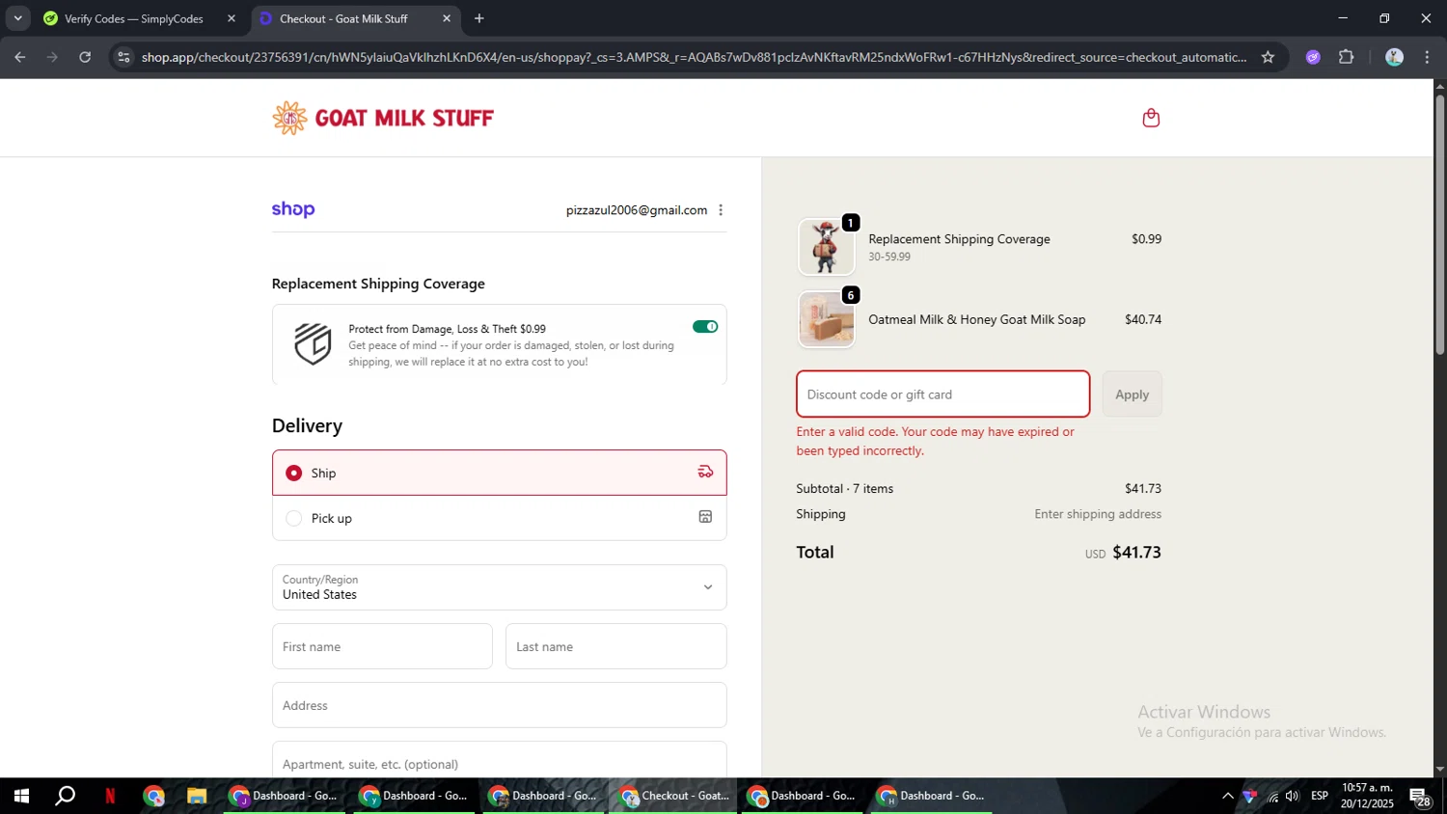Click the ESP language indicator
1447x814 pixels.
pyautogui.click(x=1320, y=796)
